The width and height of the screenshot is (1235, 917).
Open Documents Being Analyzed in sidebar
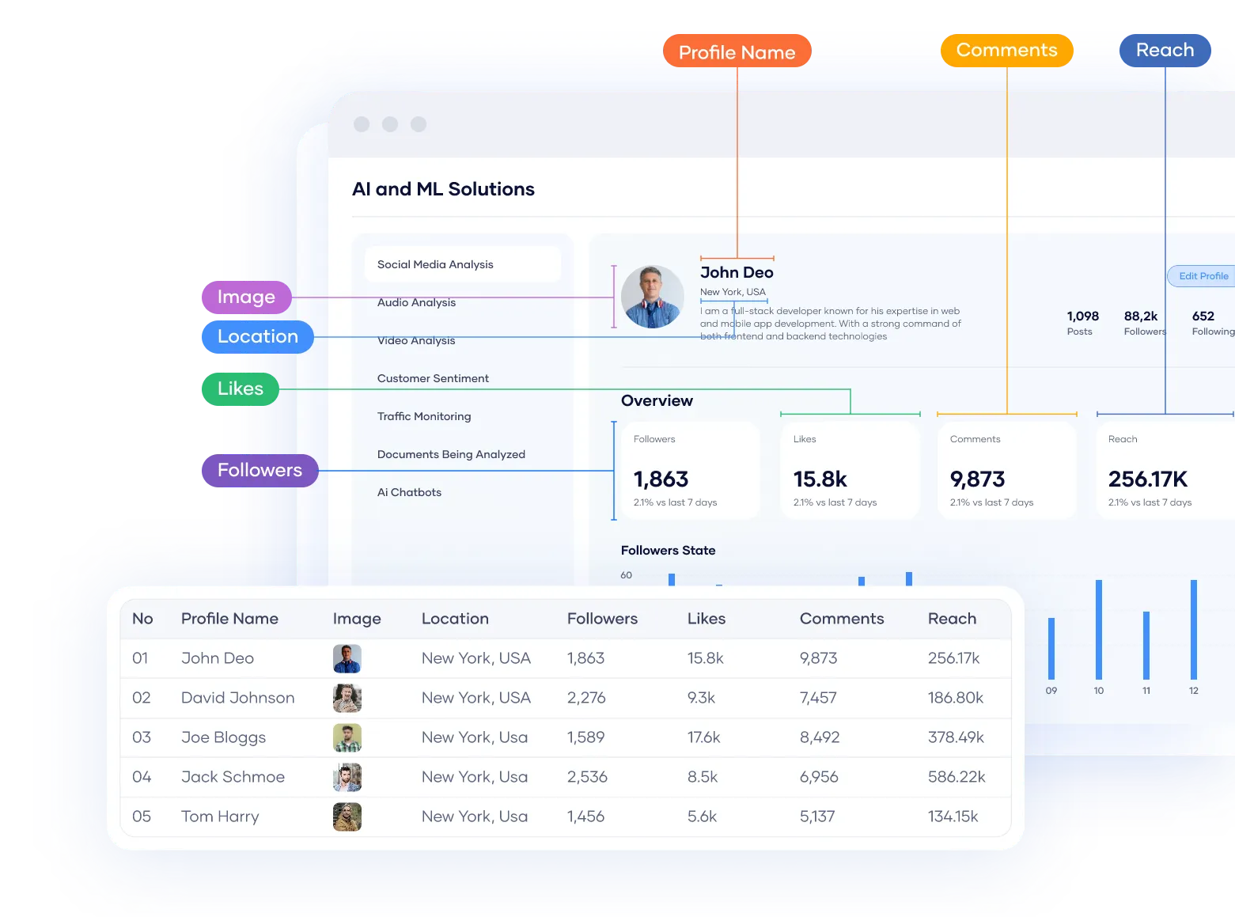coord(451,454)
